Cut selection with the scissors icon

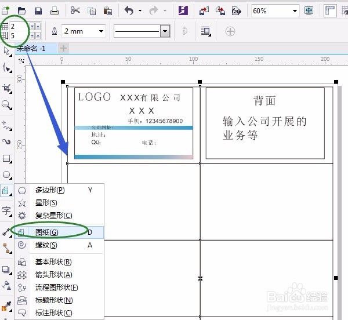pyautogui.click(x=75, y=10)
